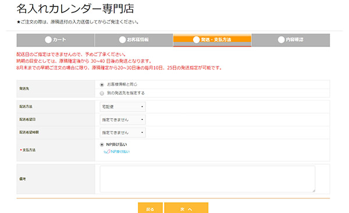The height and width of the screenshot is (213, 349).
Task: Click the circle icon on 発送・支払方法 step
Action: click(197, 40)
